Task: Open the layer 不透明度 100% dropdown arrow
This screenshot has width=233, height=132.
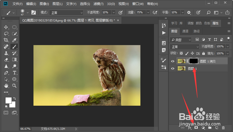Action: (x=228, y=47)
